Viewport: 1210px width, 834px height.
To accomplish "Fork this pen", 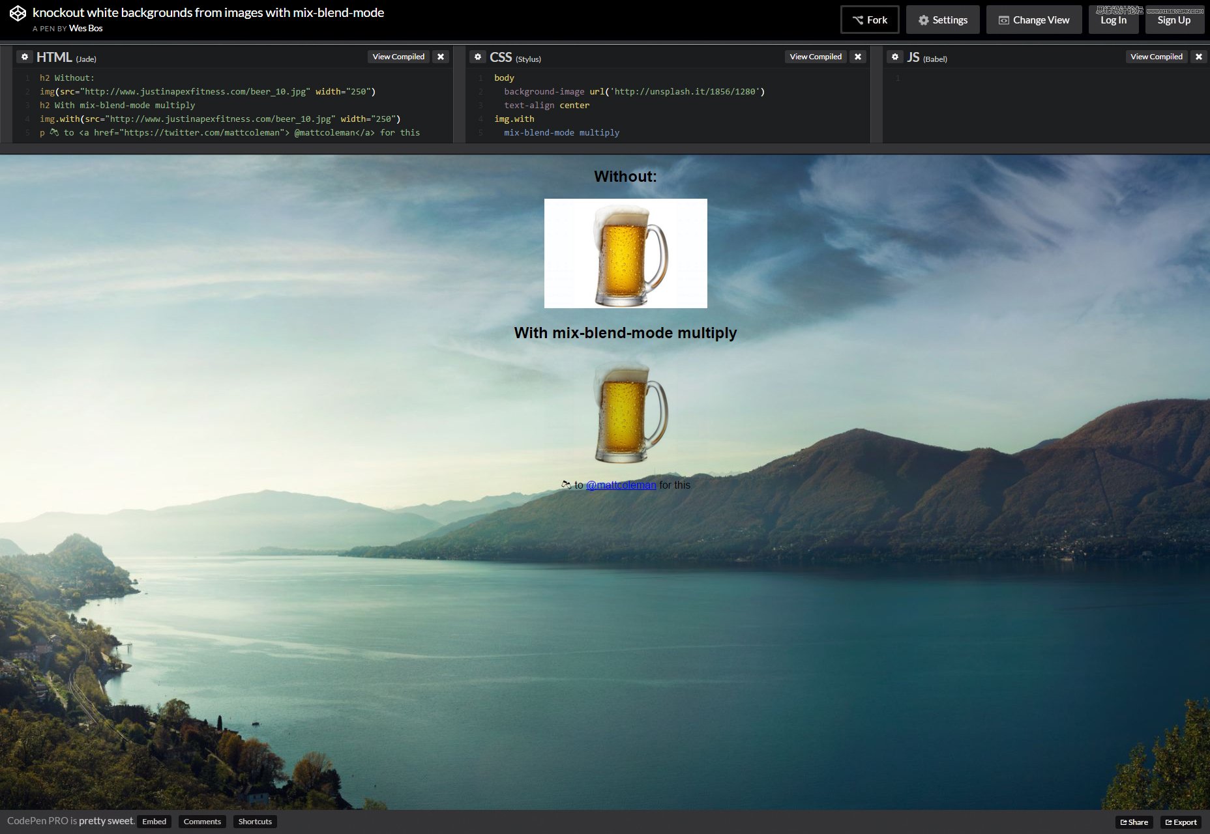I will pyautogui.click(x=870, y=20).
